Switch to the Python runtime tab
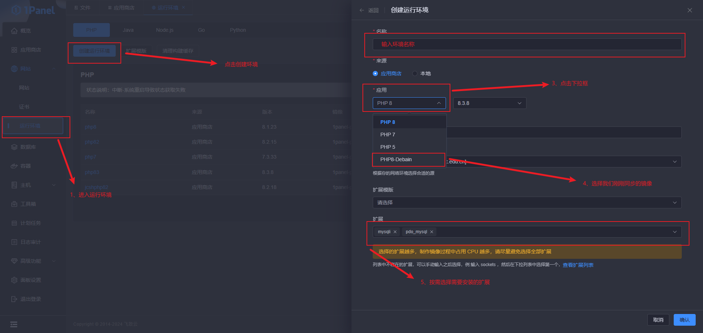 coord(238,30)
